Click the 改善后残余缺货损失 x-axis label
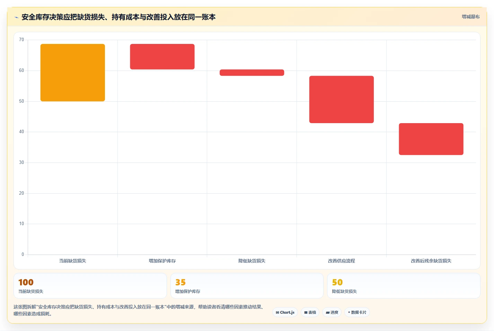 pyautogui.click(x=431, y=261)
